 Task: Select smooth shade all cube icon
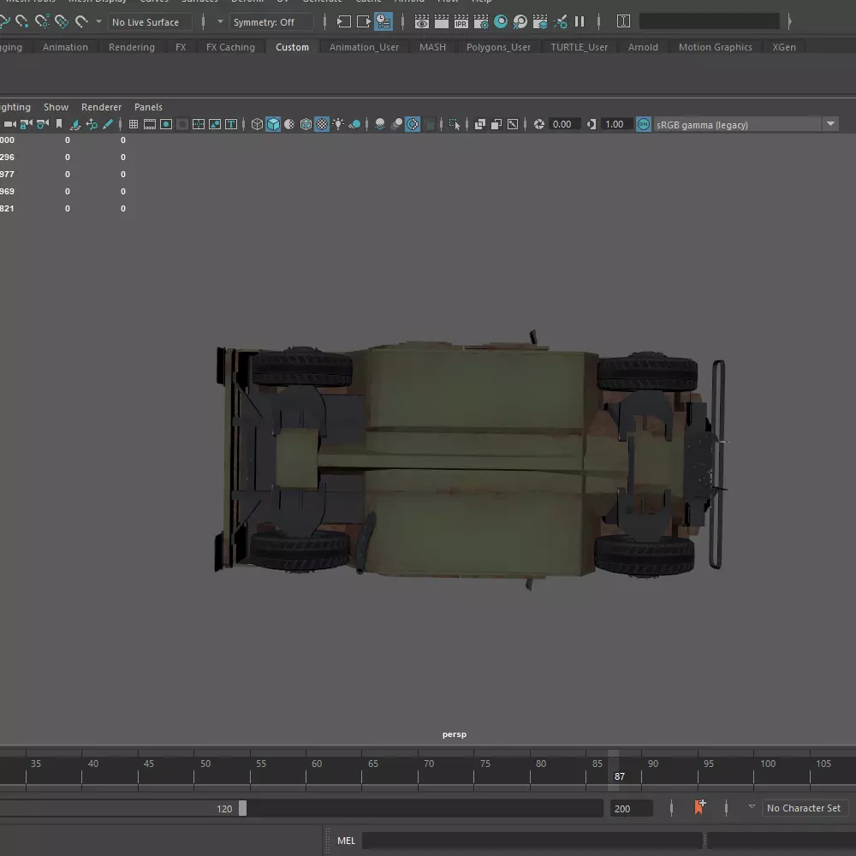click(274, 124)
